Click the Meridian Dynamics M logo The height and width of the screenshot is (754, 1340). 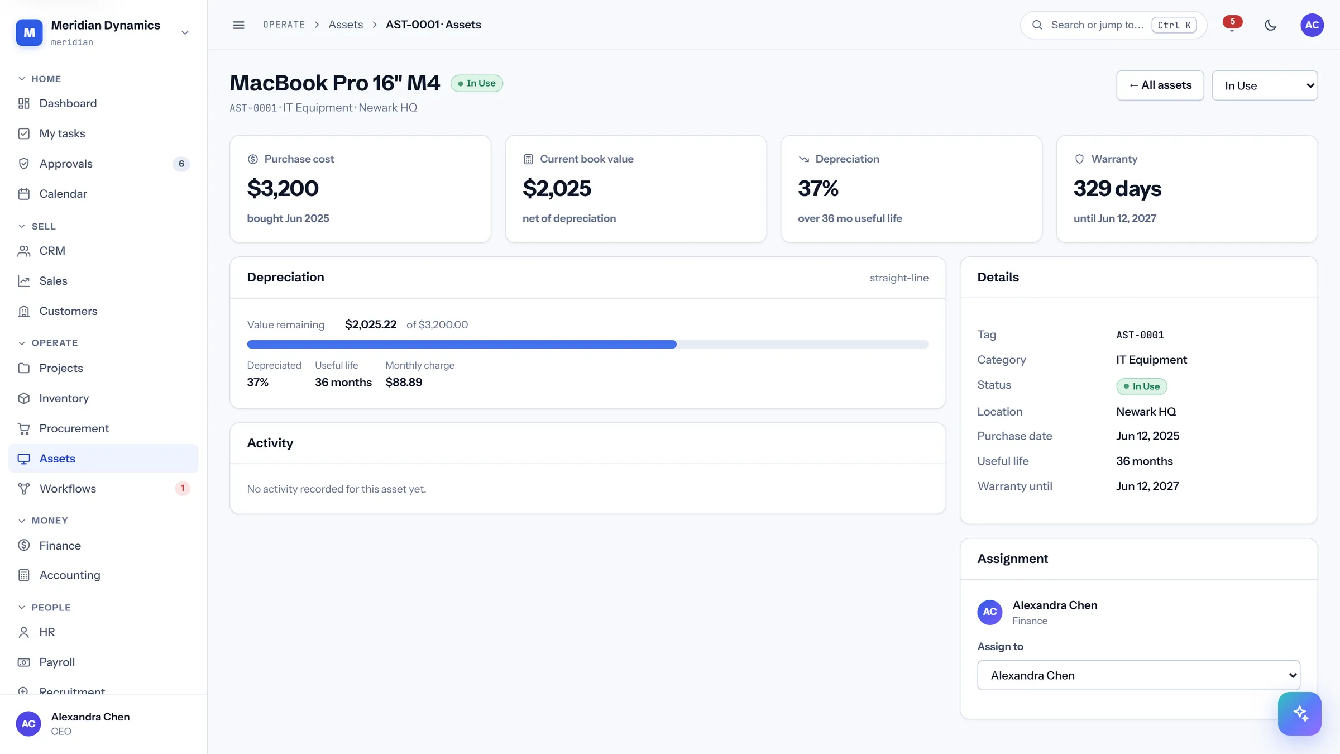coord(29,32)
